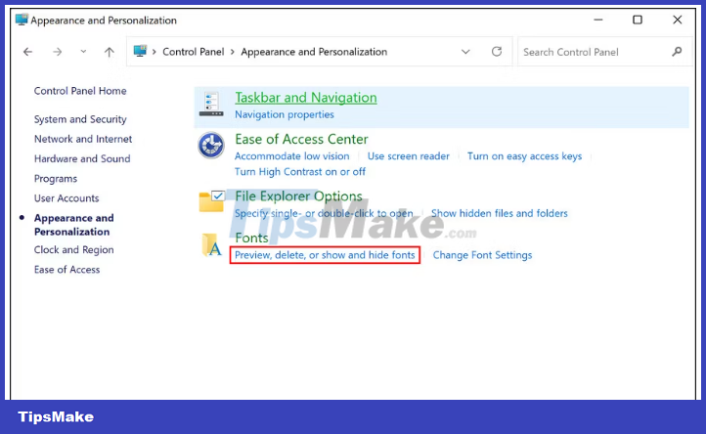This screenshot has width=706, height=434.
Task: Open the recent locations dropdown arrow
Action: point(83,52)
